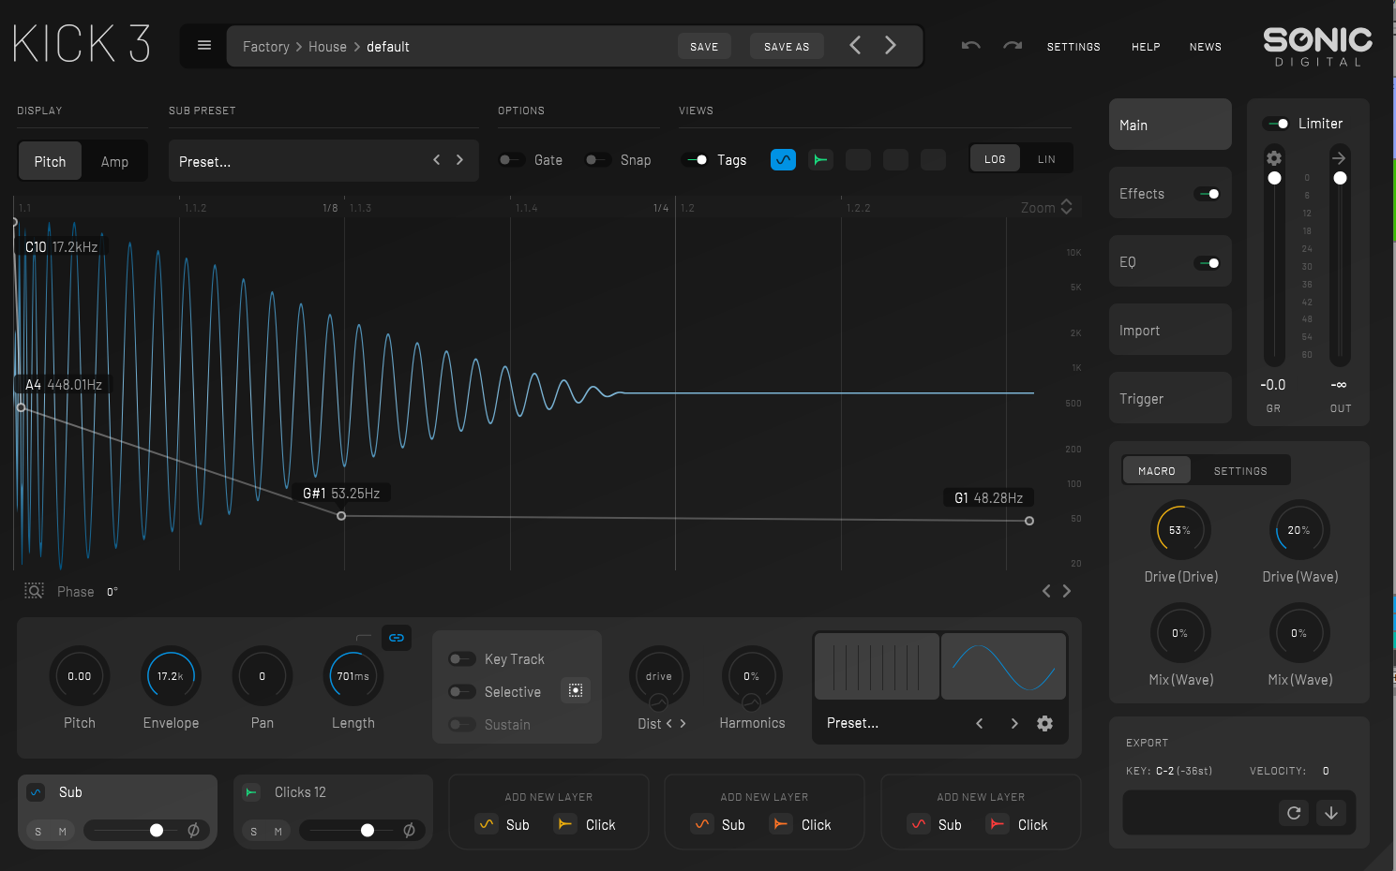Open the Import panel button

(1169, 331)
